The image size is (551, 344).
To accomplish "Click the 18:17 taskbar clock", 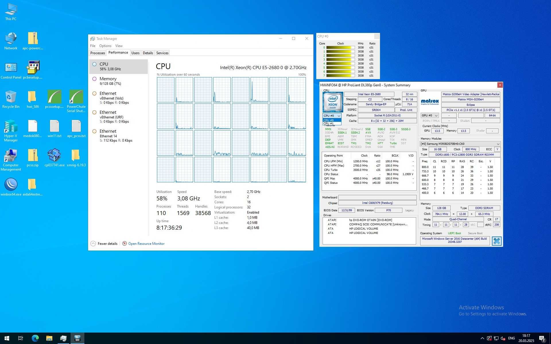I will (x=526, y=338).
